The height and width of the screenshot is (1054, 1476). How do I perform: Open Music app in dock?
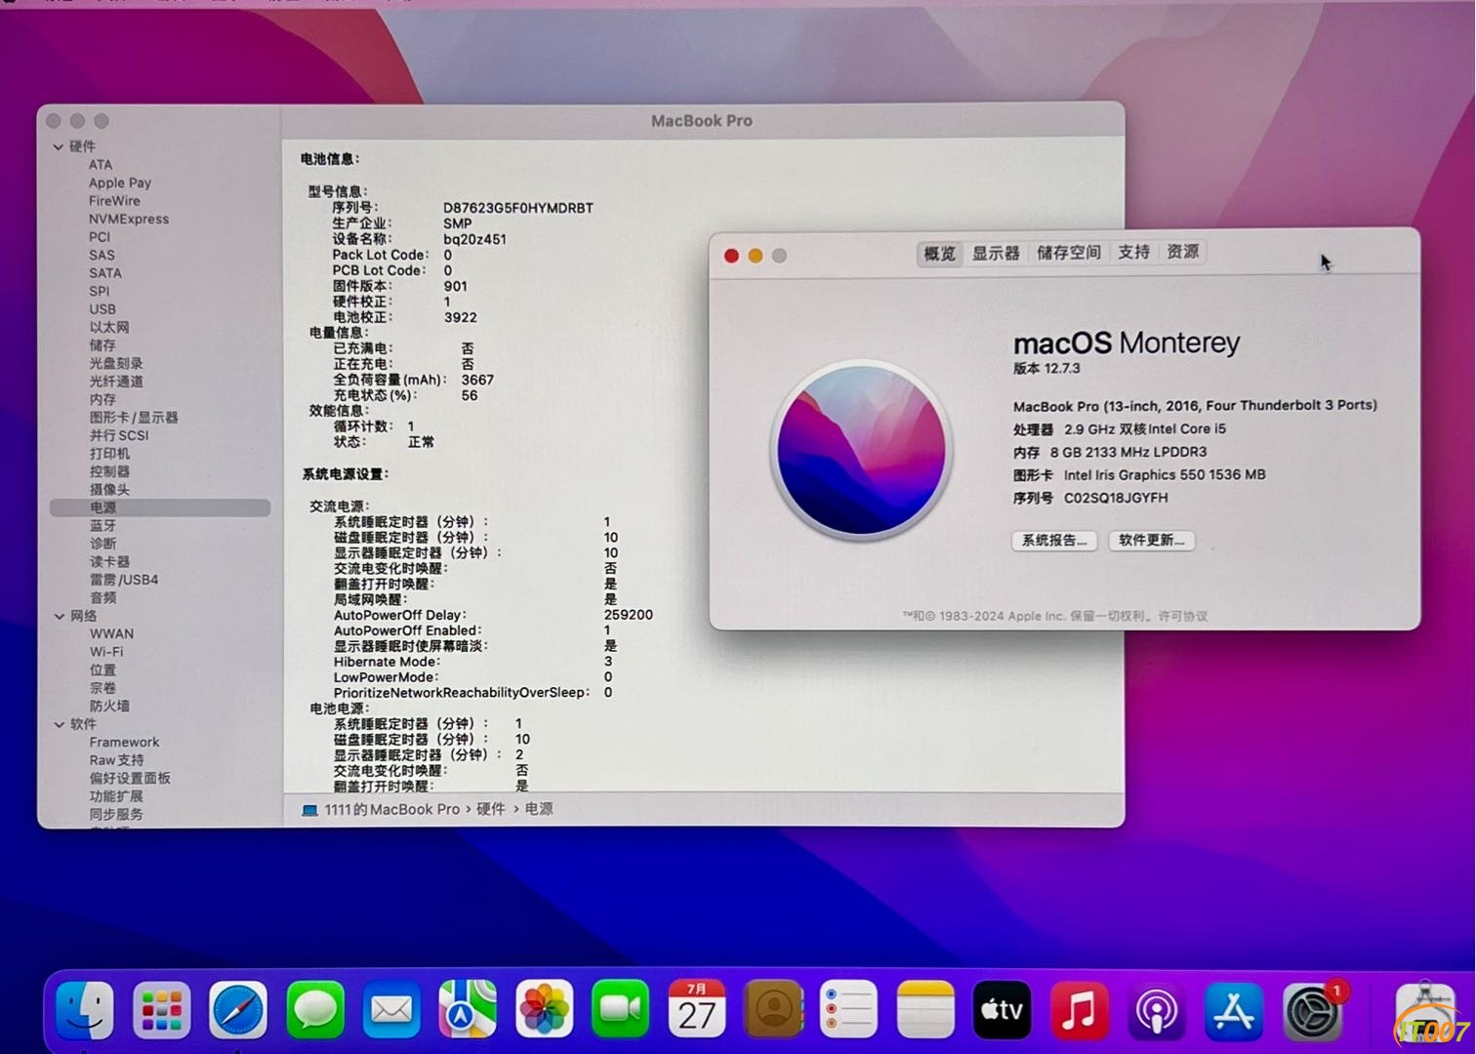pos(1079,1009)
